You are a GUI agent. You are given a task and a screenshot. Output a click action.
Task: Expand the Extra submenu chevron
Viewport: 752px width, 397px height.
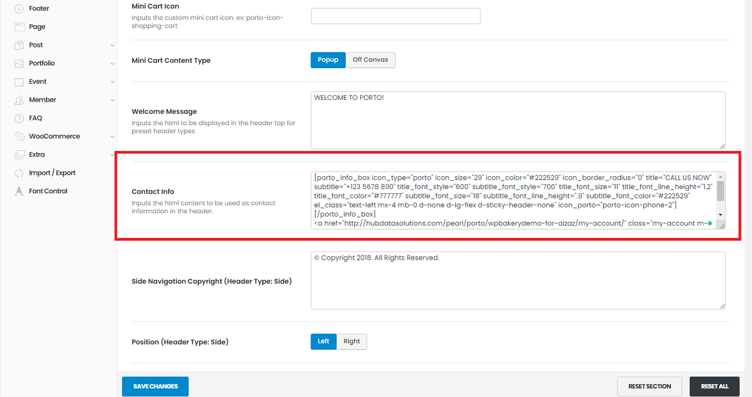point(112,155)
